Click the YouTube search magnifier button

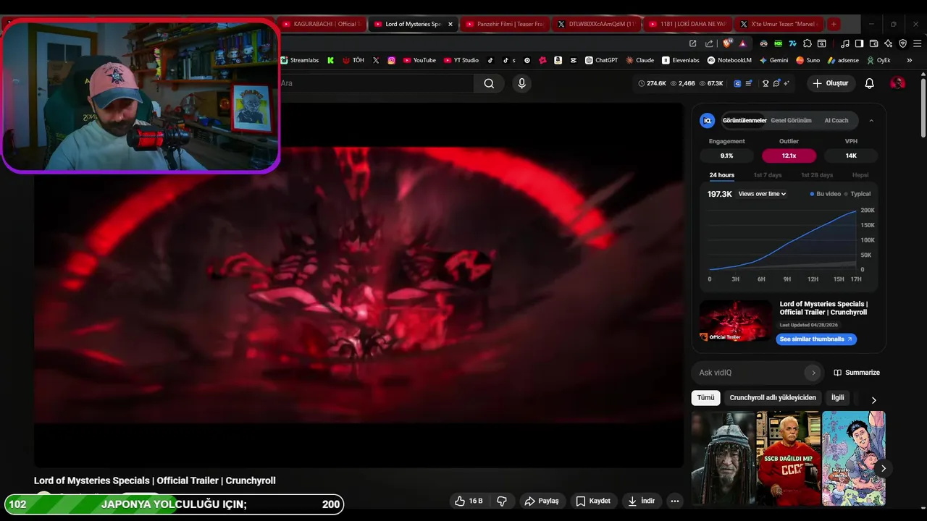tap(489, 83)
